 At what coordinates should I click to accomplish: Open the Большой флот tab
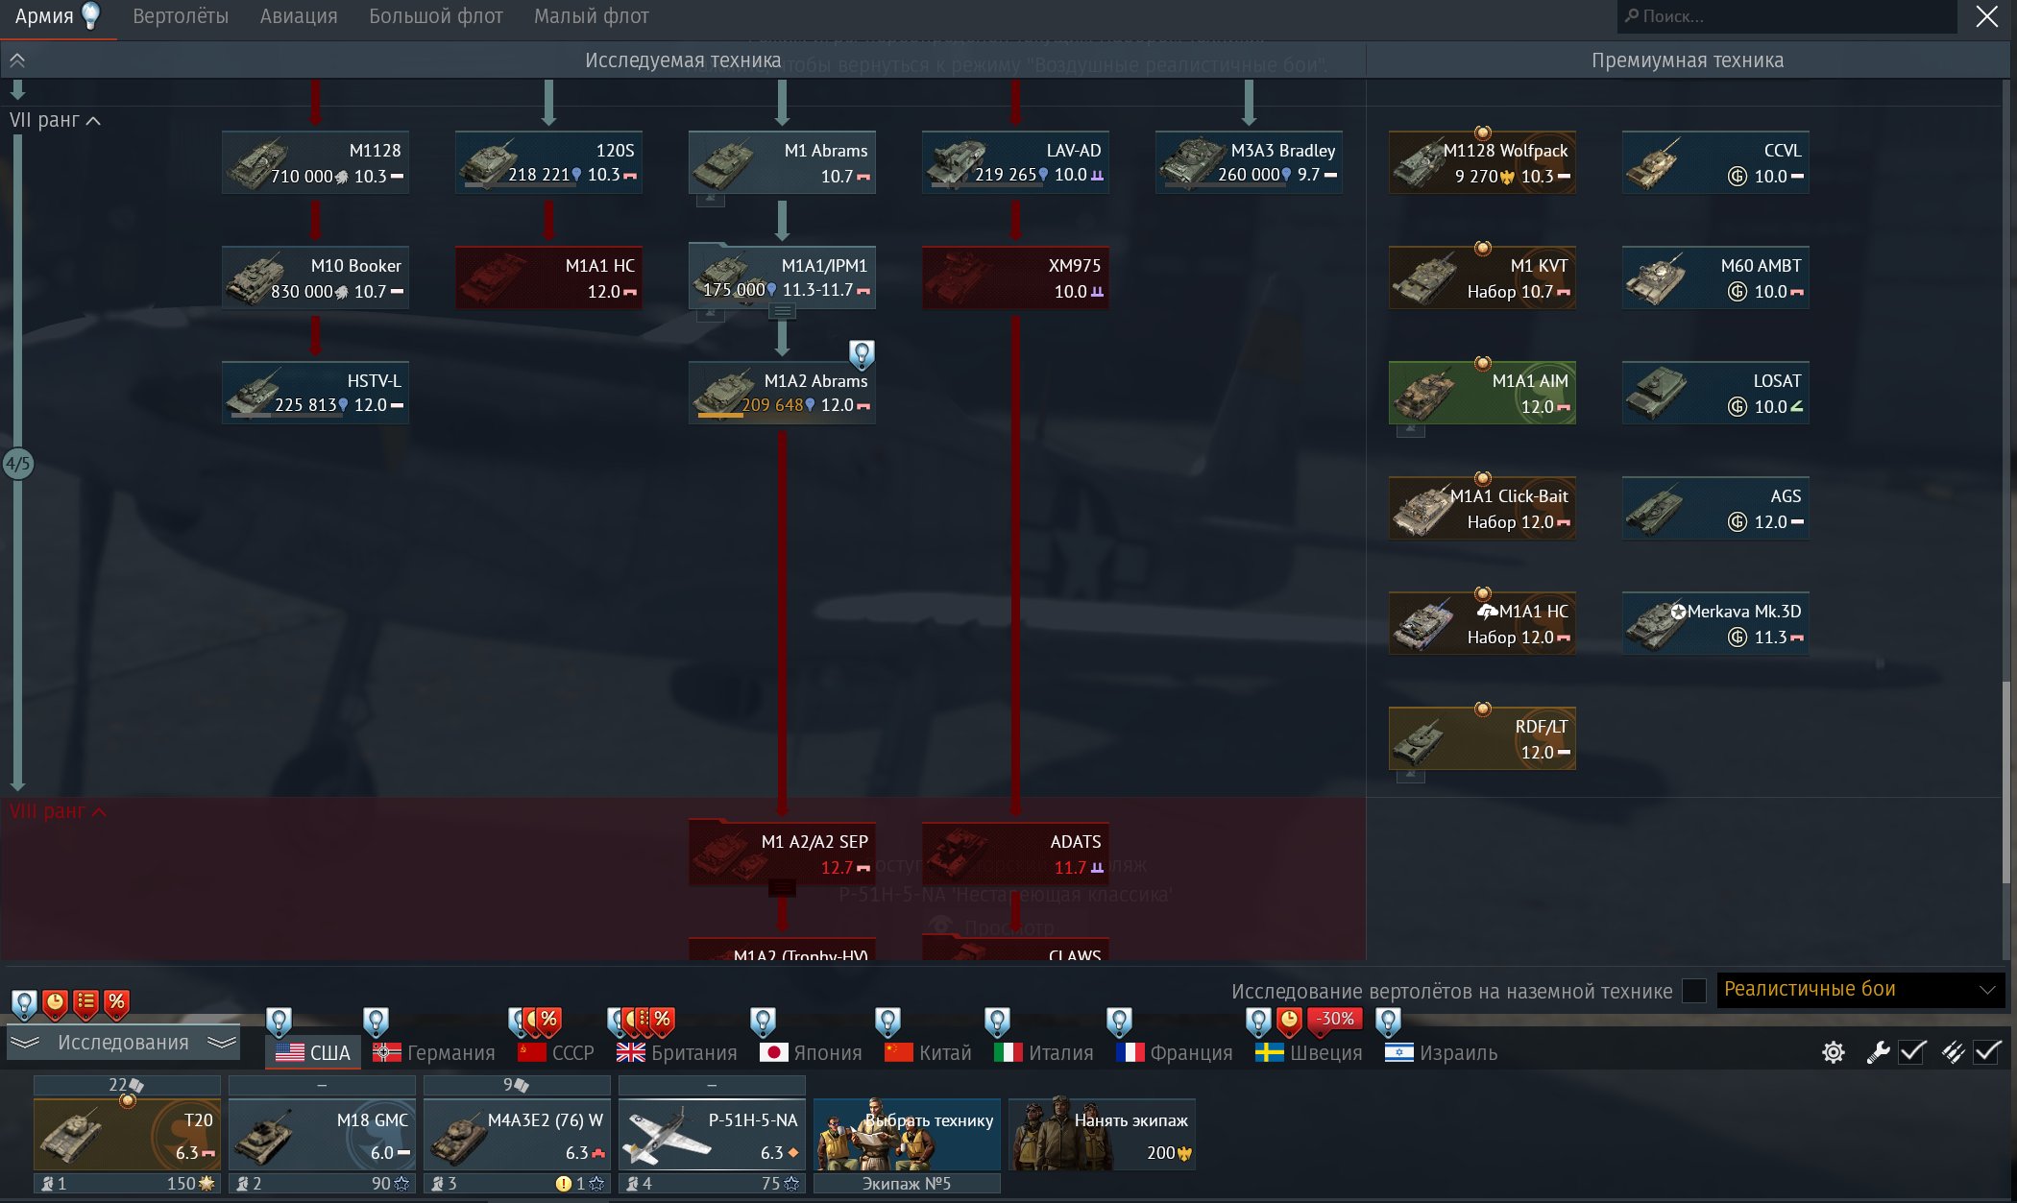pos(436,16)
